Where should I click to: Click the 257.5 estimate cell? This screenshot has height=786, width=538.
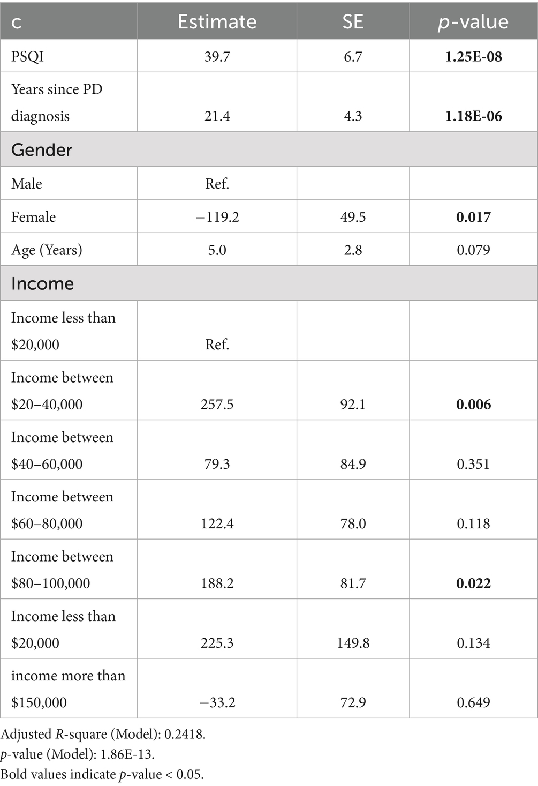pyautogui.click(x=217, y=404)
